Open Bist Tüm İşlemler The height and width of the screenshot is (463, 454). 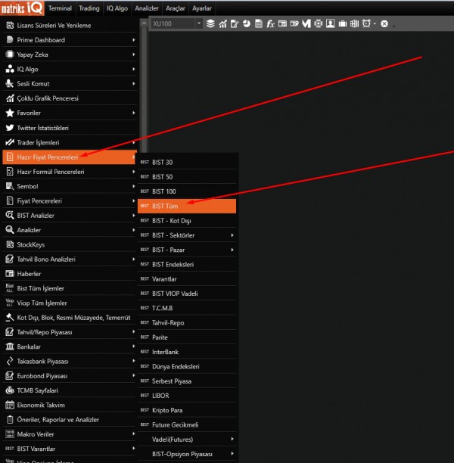tap(70, 288)
